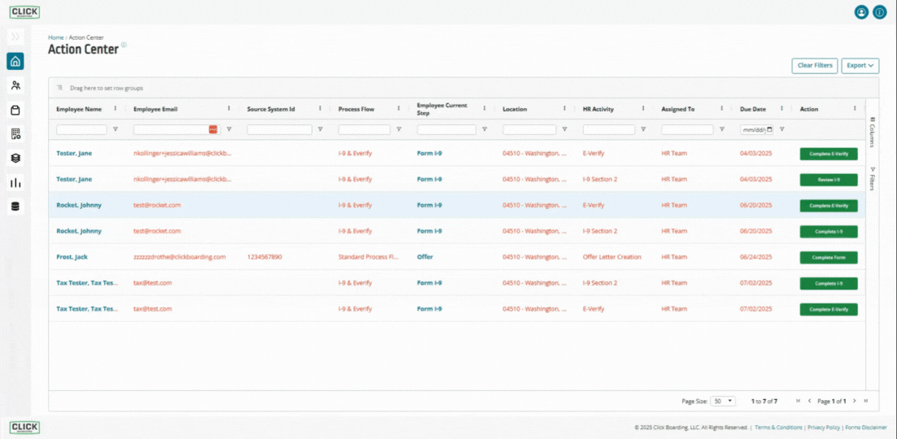Open Due Date column menu
Image resolution: width=897 pixels, height=439 pixels.
(x=782, y=109)
